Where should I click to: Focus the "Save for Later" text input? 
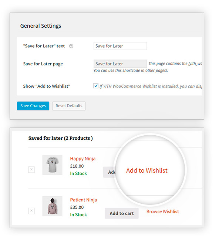(x=120, y=46)
